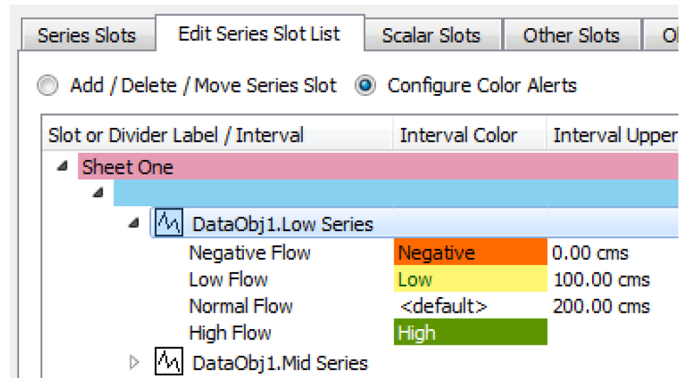Go to the Other Slots tab
Image resolution: width=679 pixels, height=378 pixels.
pyautogui.click(x=570, y=35)
